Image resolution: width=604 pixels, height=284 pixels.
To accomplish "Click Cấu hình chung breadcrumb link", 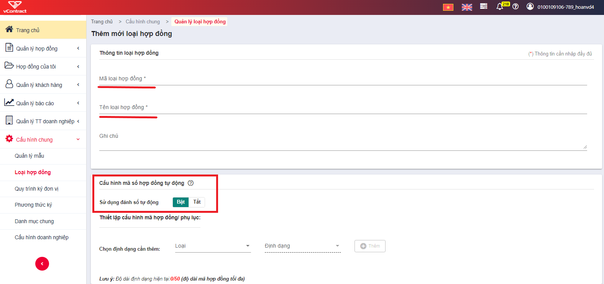I will click(143, 22).
